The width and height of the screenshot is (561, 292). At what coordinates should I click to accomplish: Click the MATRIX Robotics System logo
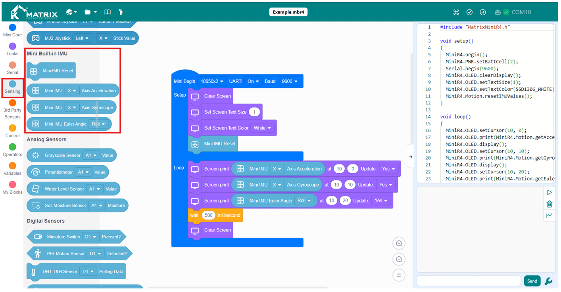(x=34, y=12)
